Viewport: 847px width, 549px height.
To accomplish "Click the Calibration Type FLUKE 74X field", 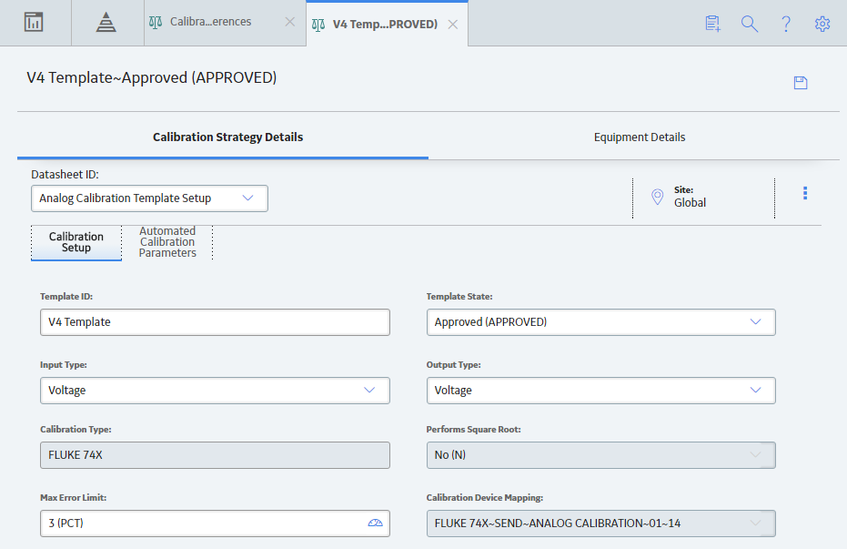I will [x=215, y=455].
